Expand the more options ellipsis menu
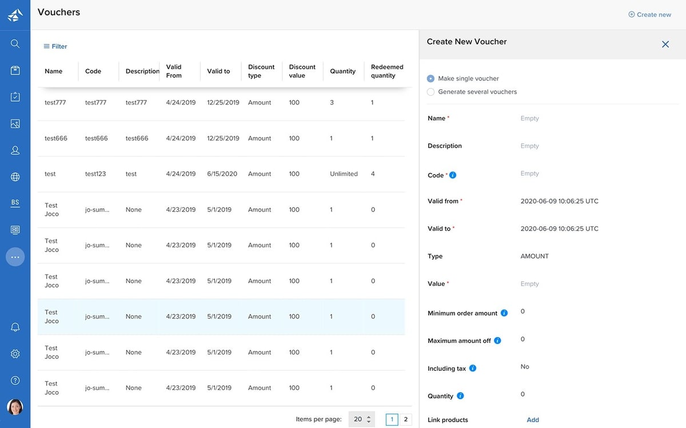The image size is (686, 428). [15, 257]
